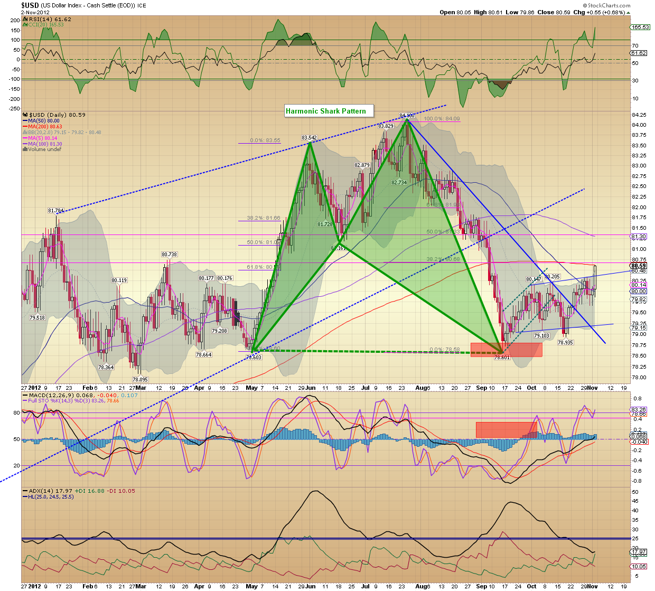Click the 78.935 price label

(x=565, y=342)
